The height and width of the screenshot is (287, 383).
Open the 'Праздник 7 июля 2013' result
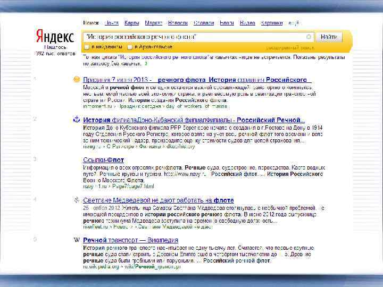(x=197, y=80)
